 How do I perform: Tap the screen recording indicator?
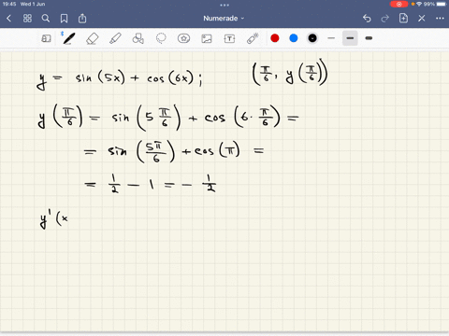[398, 4]
